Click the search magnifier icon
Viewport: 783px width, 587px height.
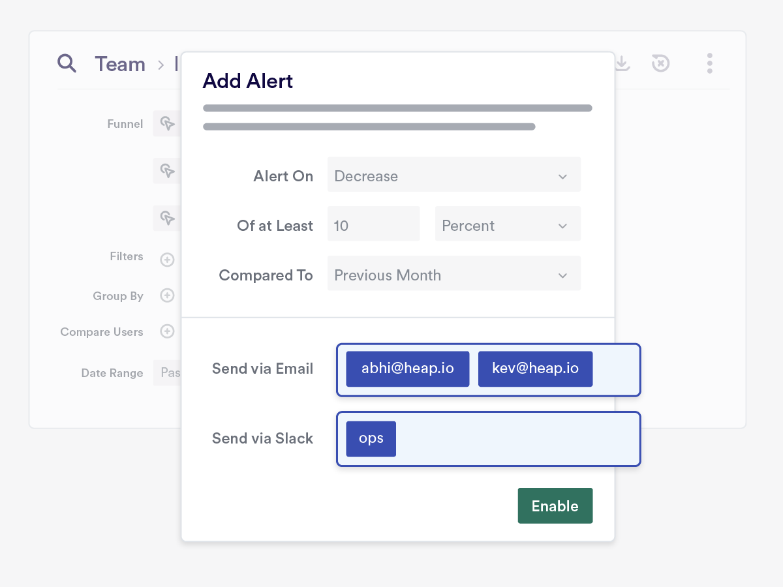(x=67, y=63)
